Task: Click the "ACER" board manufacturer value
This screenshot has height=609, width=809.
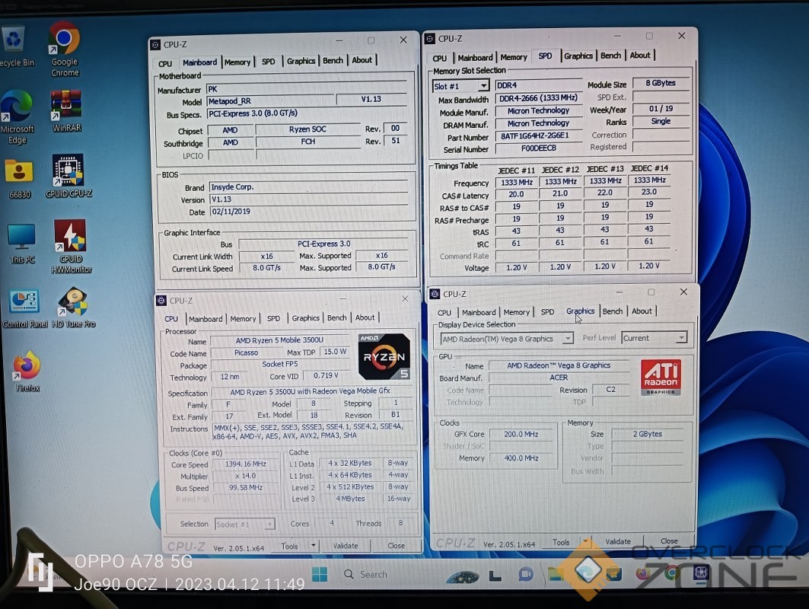Action: [x=559, y=378]
